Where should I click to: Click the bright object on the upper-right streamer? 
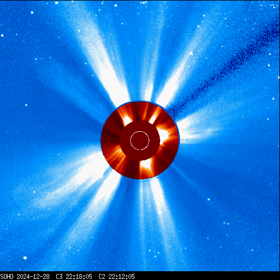coord(191,54)
